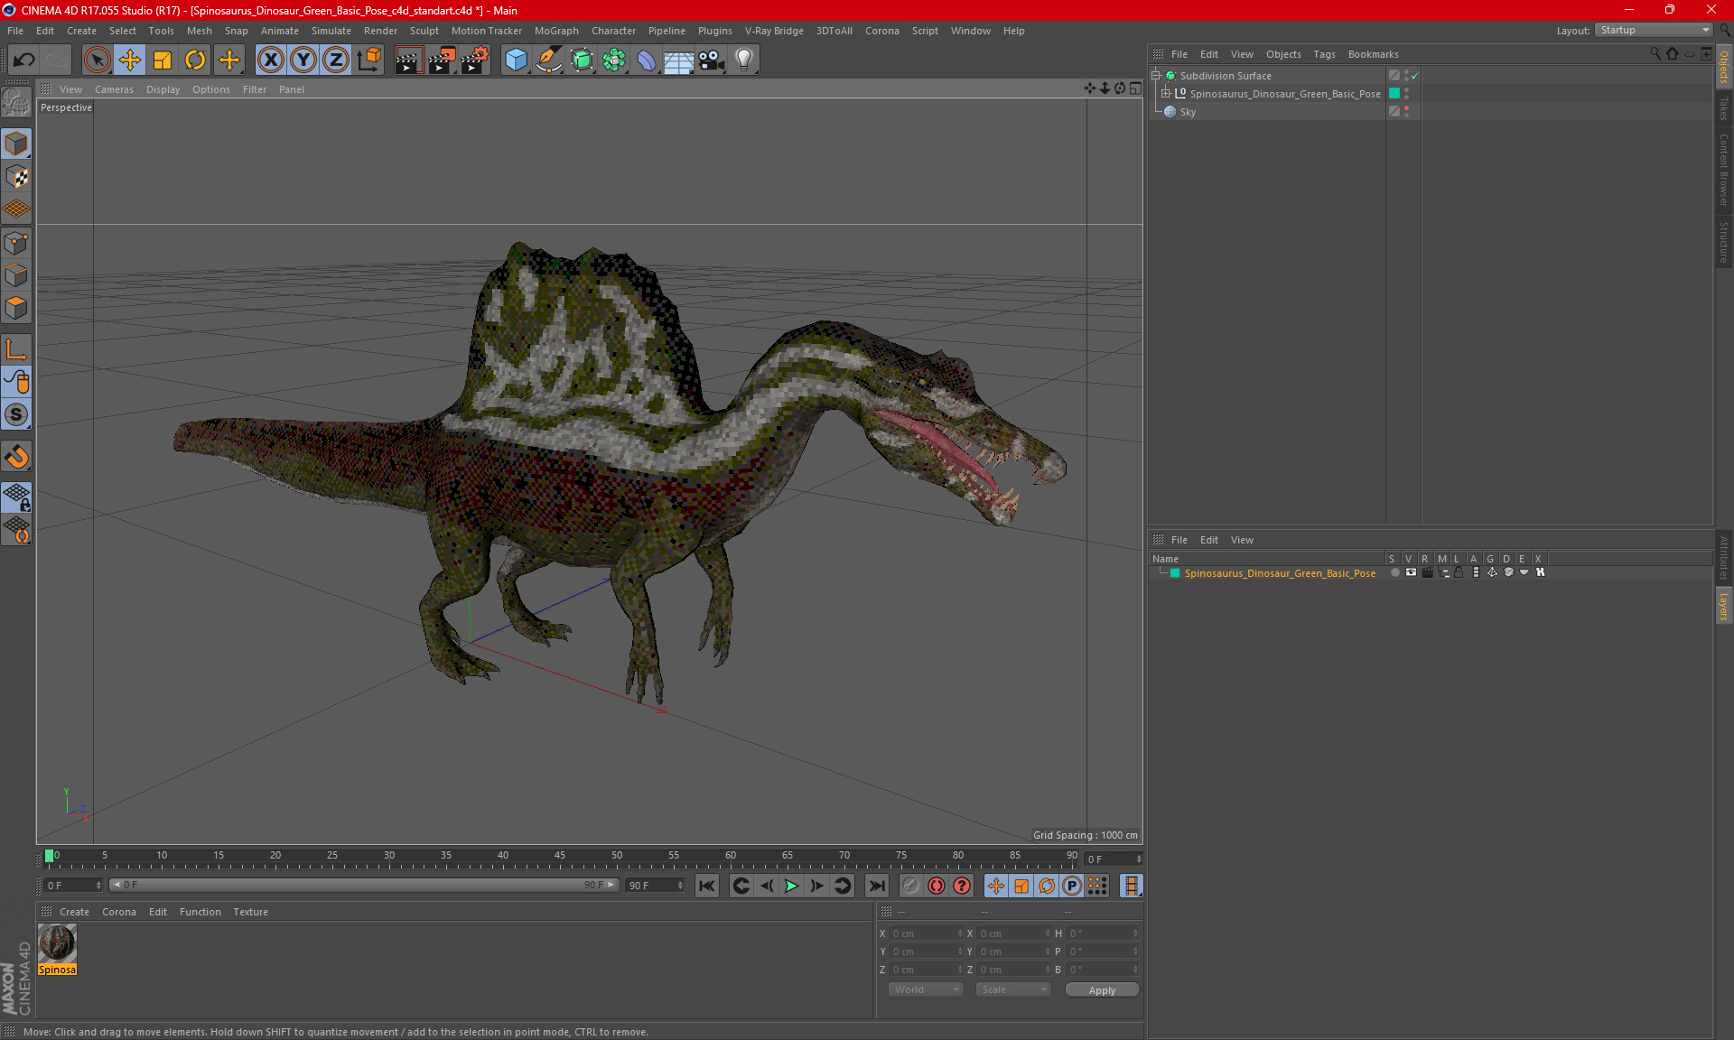1734x1040 pixels.
Task: Add a Cube primitive object
Action: coord(516,60)
